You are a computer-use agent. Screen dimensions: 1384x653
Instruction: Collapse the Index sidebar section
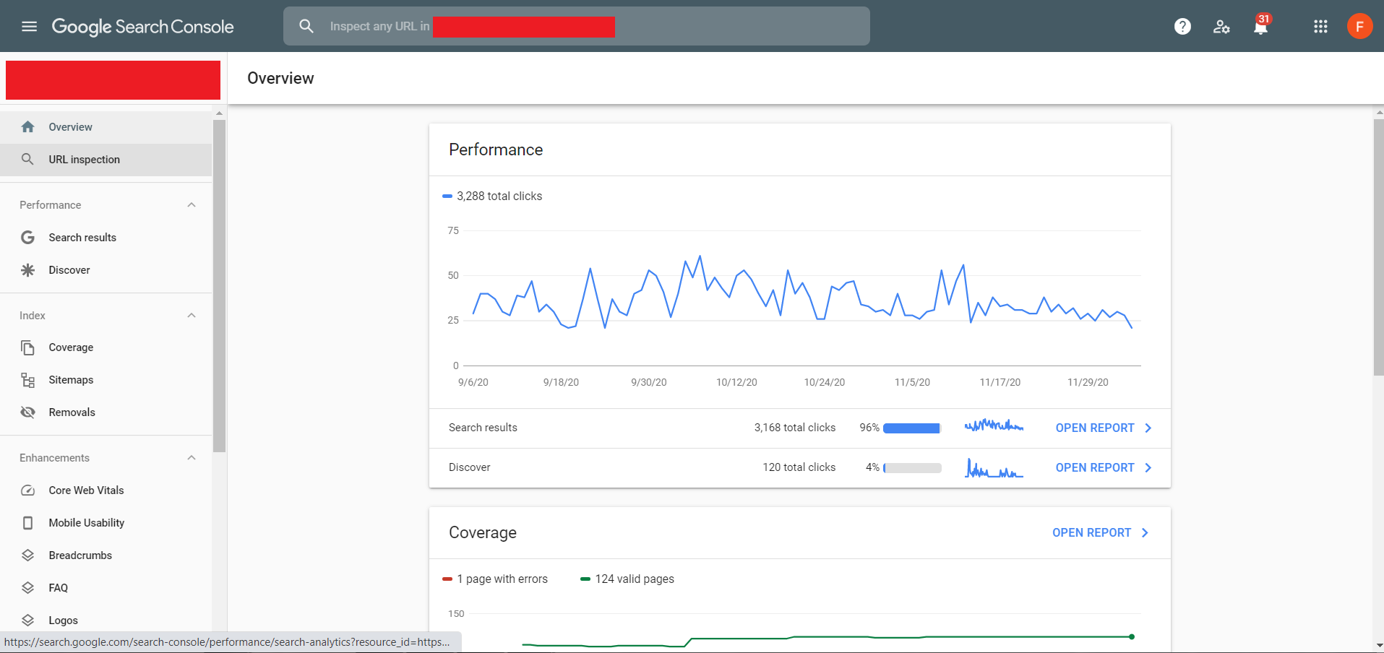[192, 316]
